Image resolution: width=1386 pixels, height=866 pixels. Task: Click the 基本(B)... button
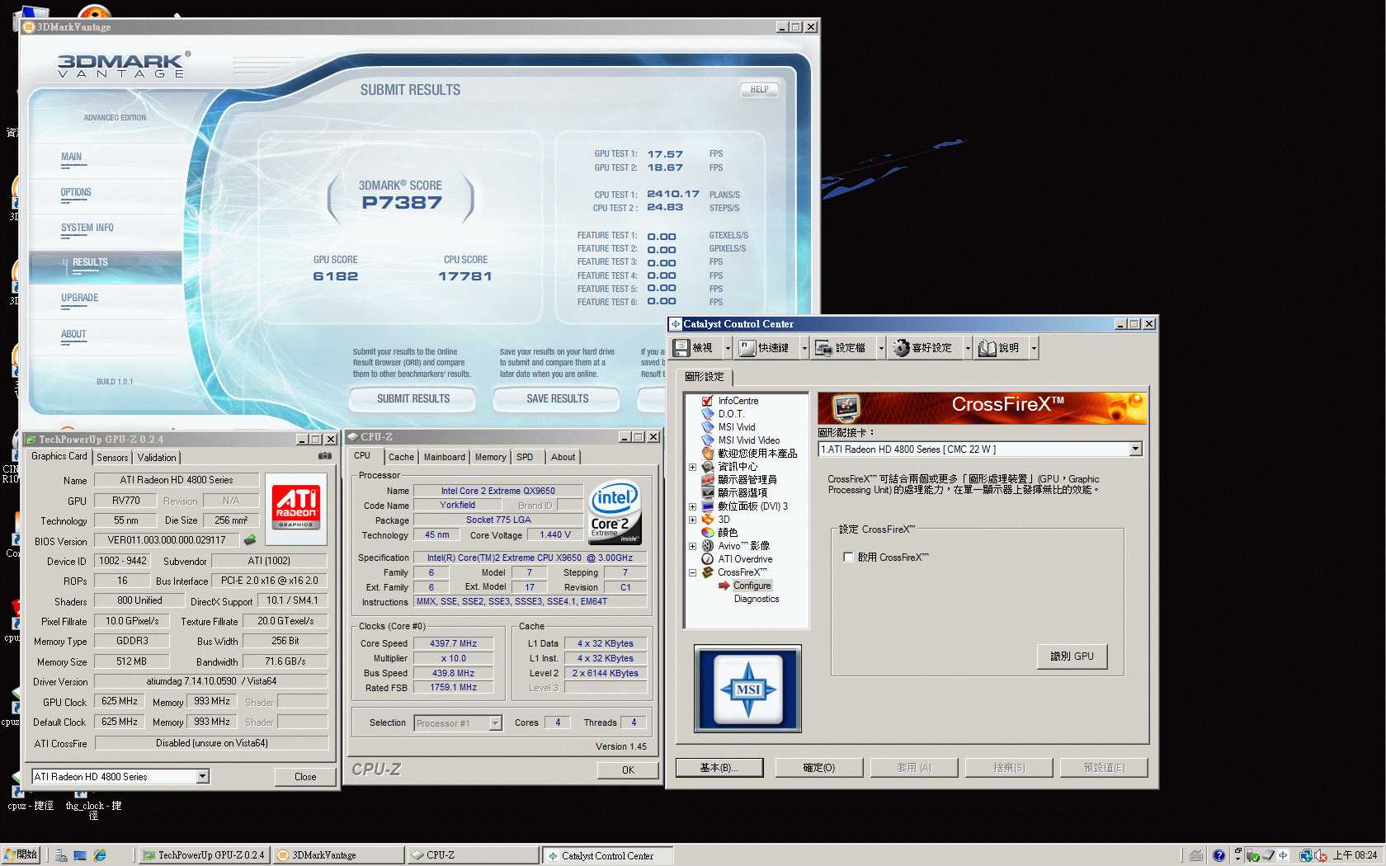pyautogui.click(x=719, y=768)
